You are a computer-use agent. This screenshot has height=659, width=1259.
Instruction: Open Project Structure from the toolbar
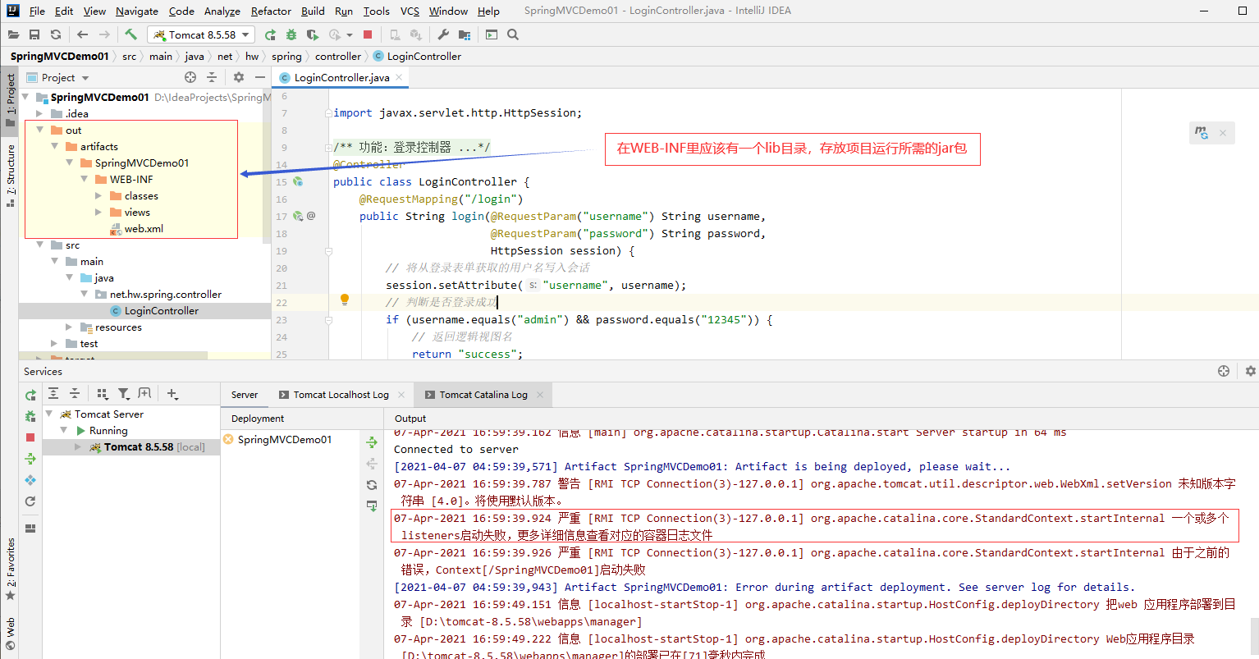tap(465, 34)
